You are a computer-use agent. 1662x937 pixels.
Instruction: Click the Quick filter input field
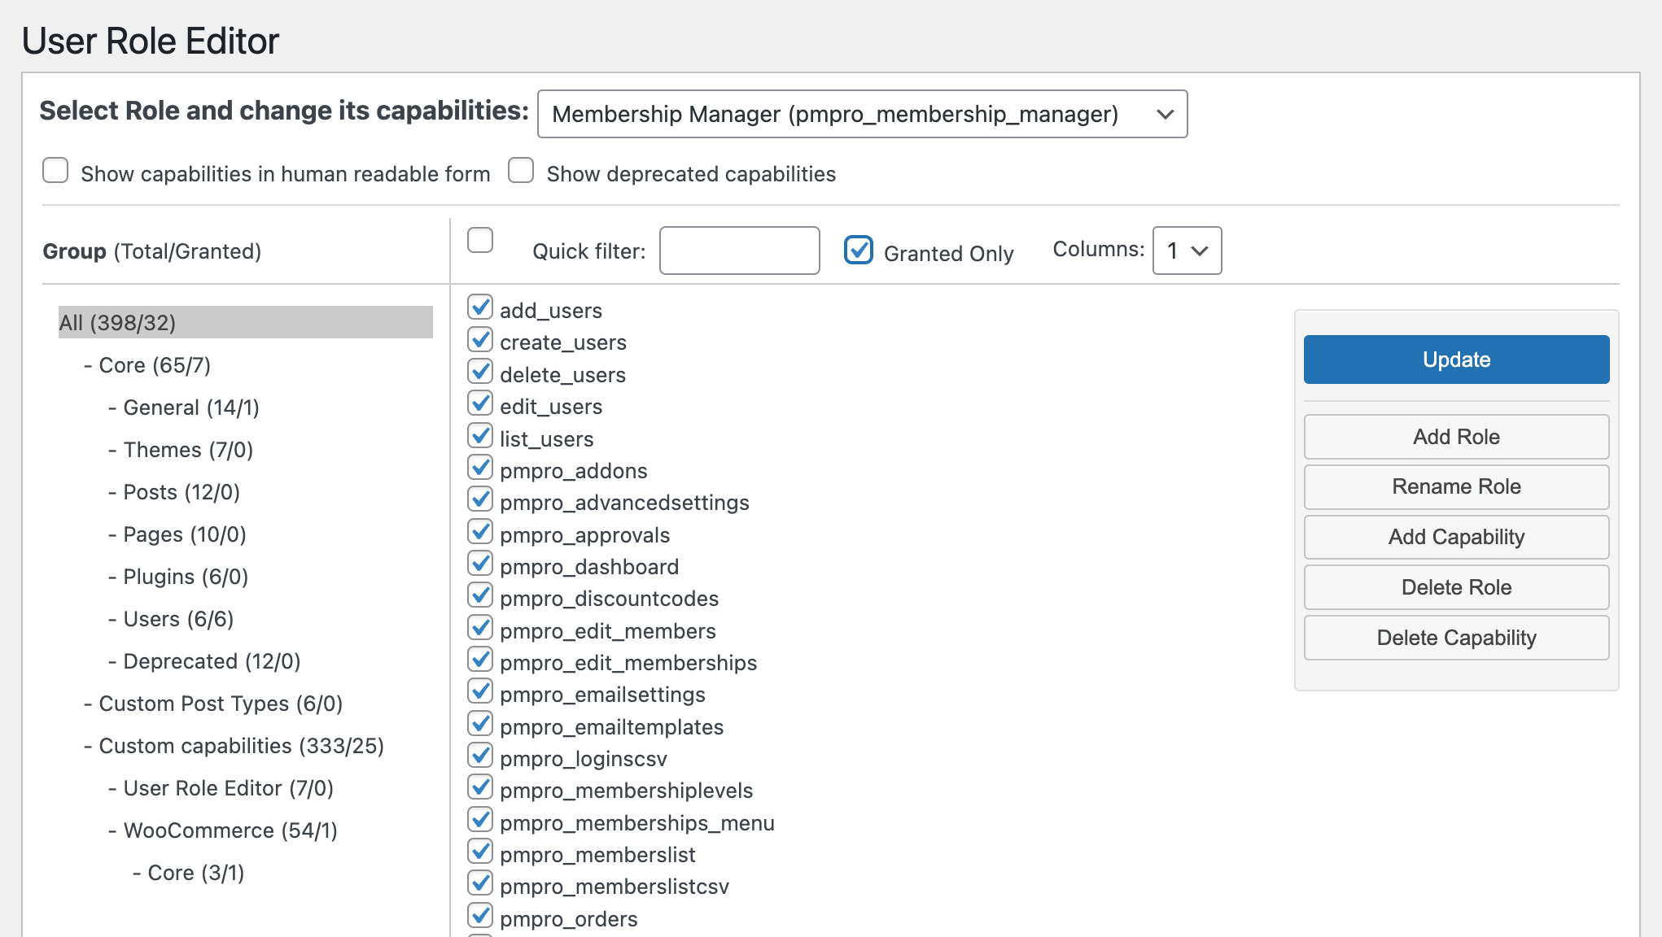pos(739,251)
